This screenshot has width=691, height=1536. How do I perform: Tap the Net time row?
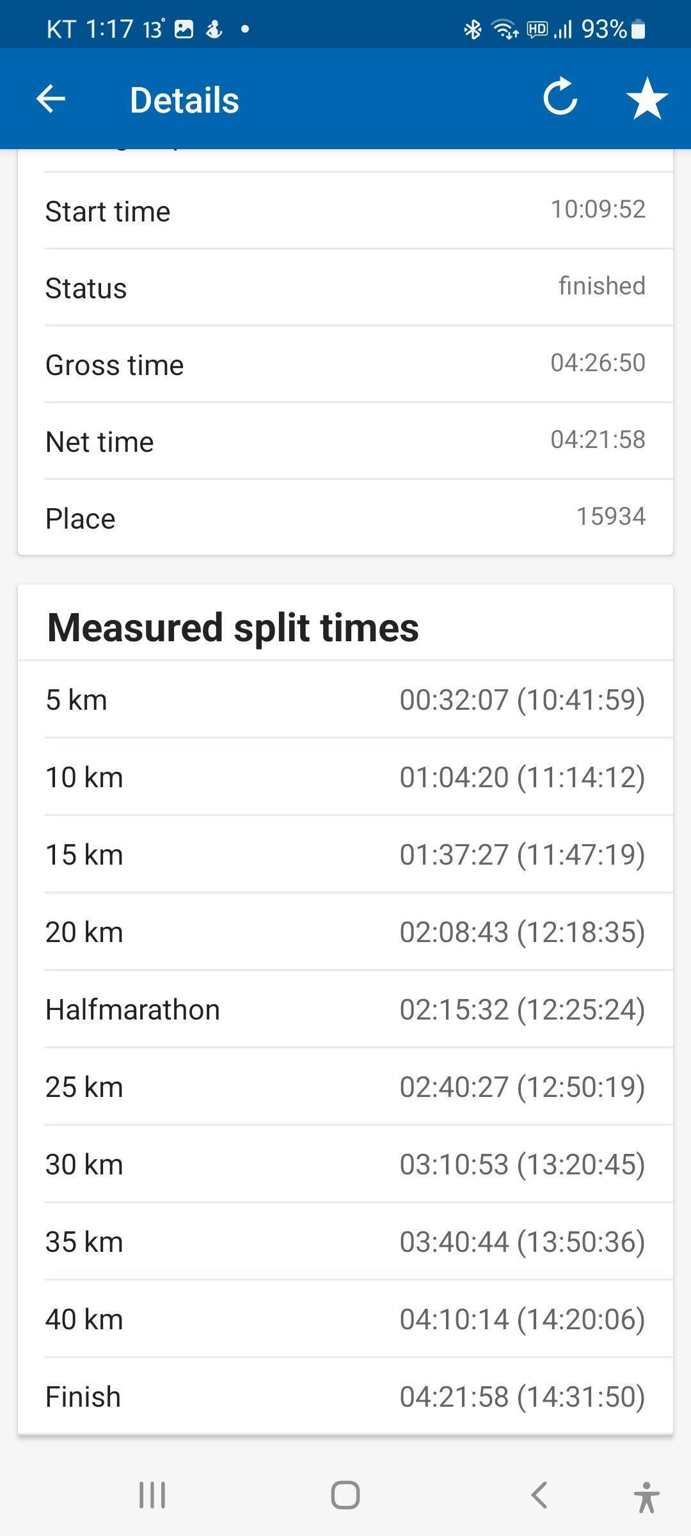(345, 442)
